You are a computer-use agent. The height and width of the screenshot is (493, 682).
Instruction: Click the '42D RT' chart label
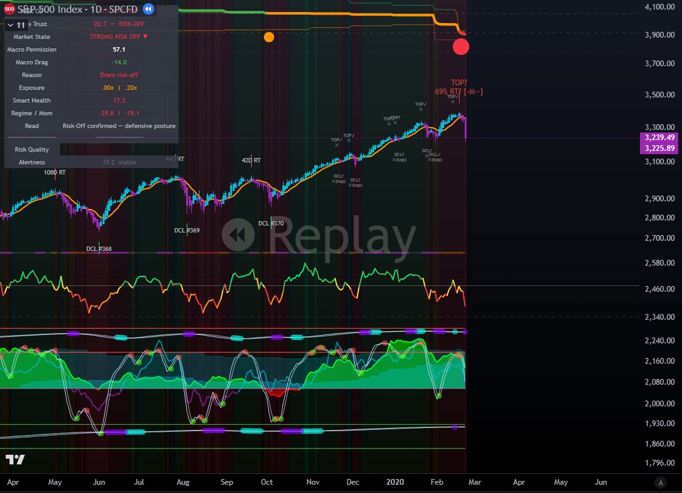click(251, 160)
